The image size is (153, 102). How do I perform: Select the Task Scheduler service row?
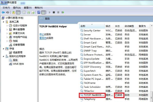(x=114, y=87)
